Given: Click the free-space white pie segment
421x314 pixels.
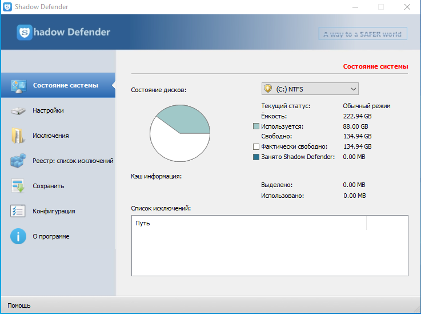Looking at the screenshot, I should pos(177,146).
